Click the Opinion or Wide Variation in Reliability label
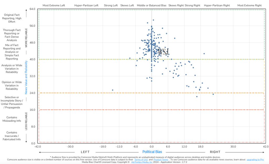The width and height of the screenshot is (269, 164). coord(12,85)
